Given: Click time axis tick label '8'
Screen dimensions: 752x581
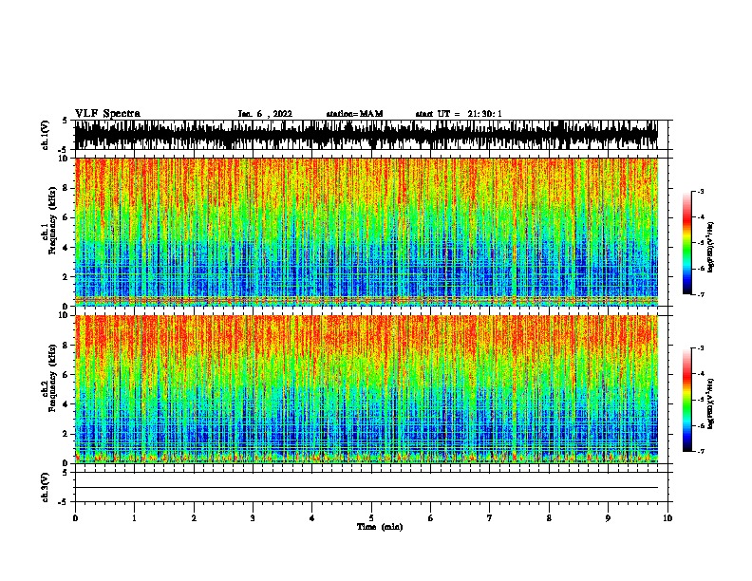Looking at the screenshot, I should (549, 518).
